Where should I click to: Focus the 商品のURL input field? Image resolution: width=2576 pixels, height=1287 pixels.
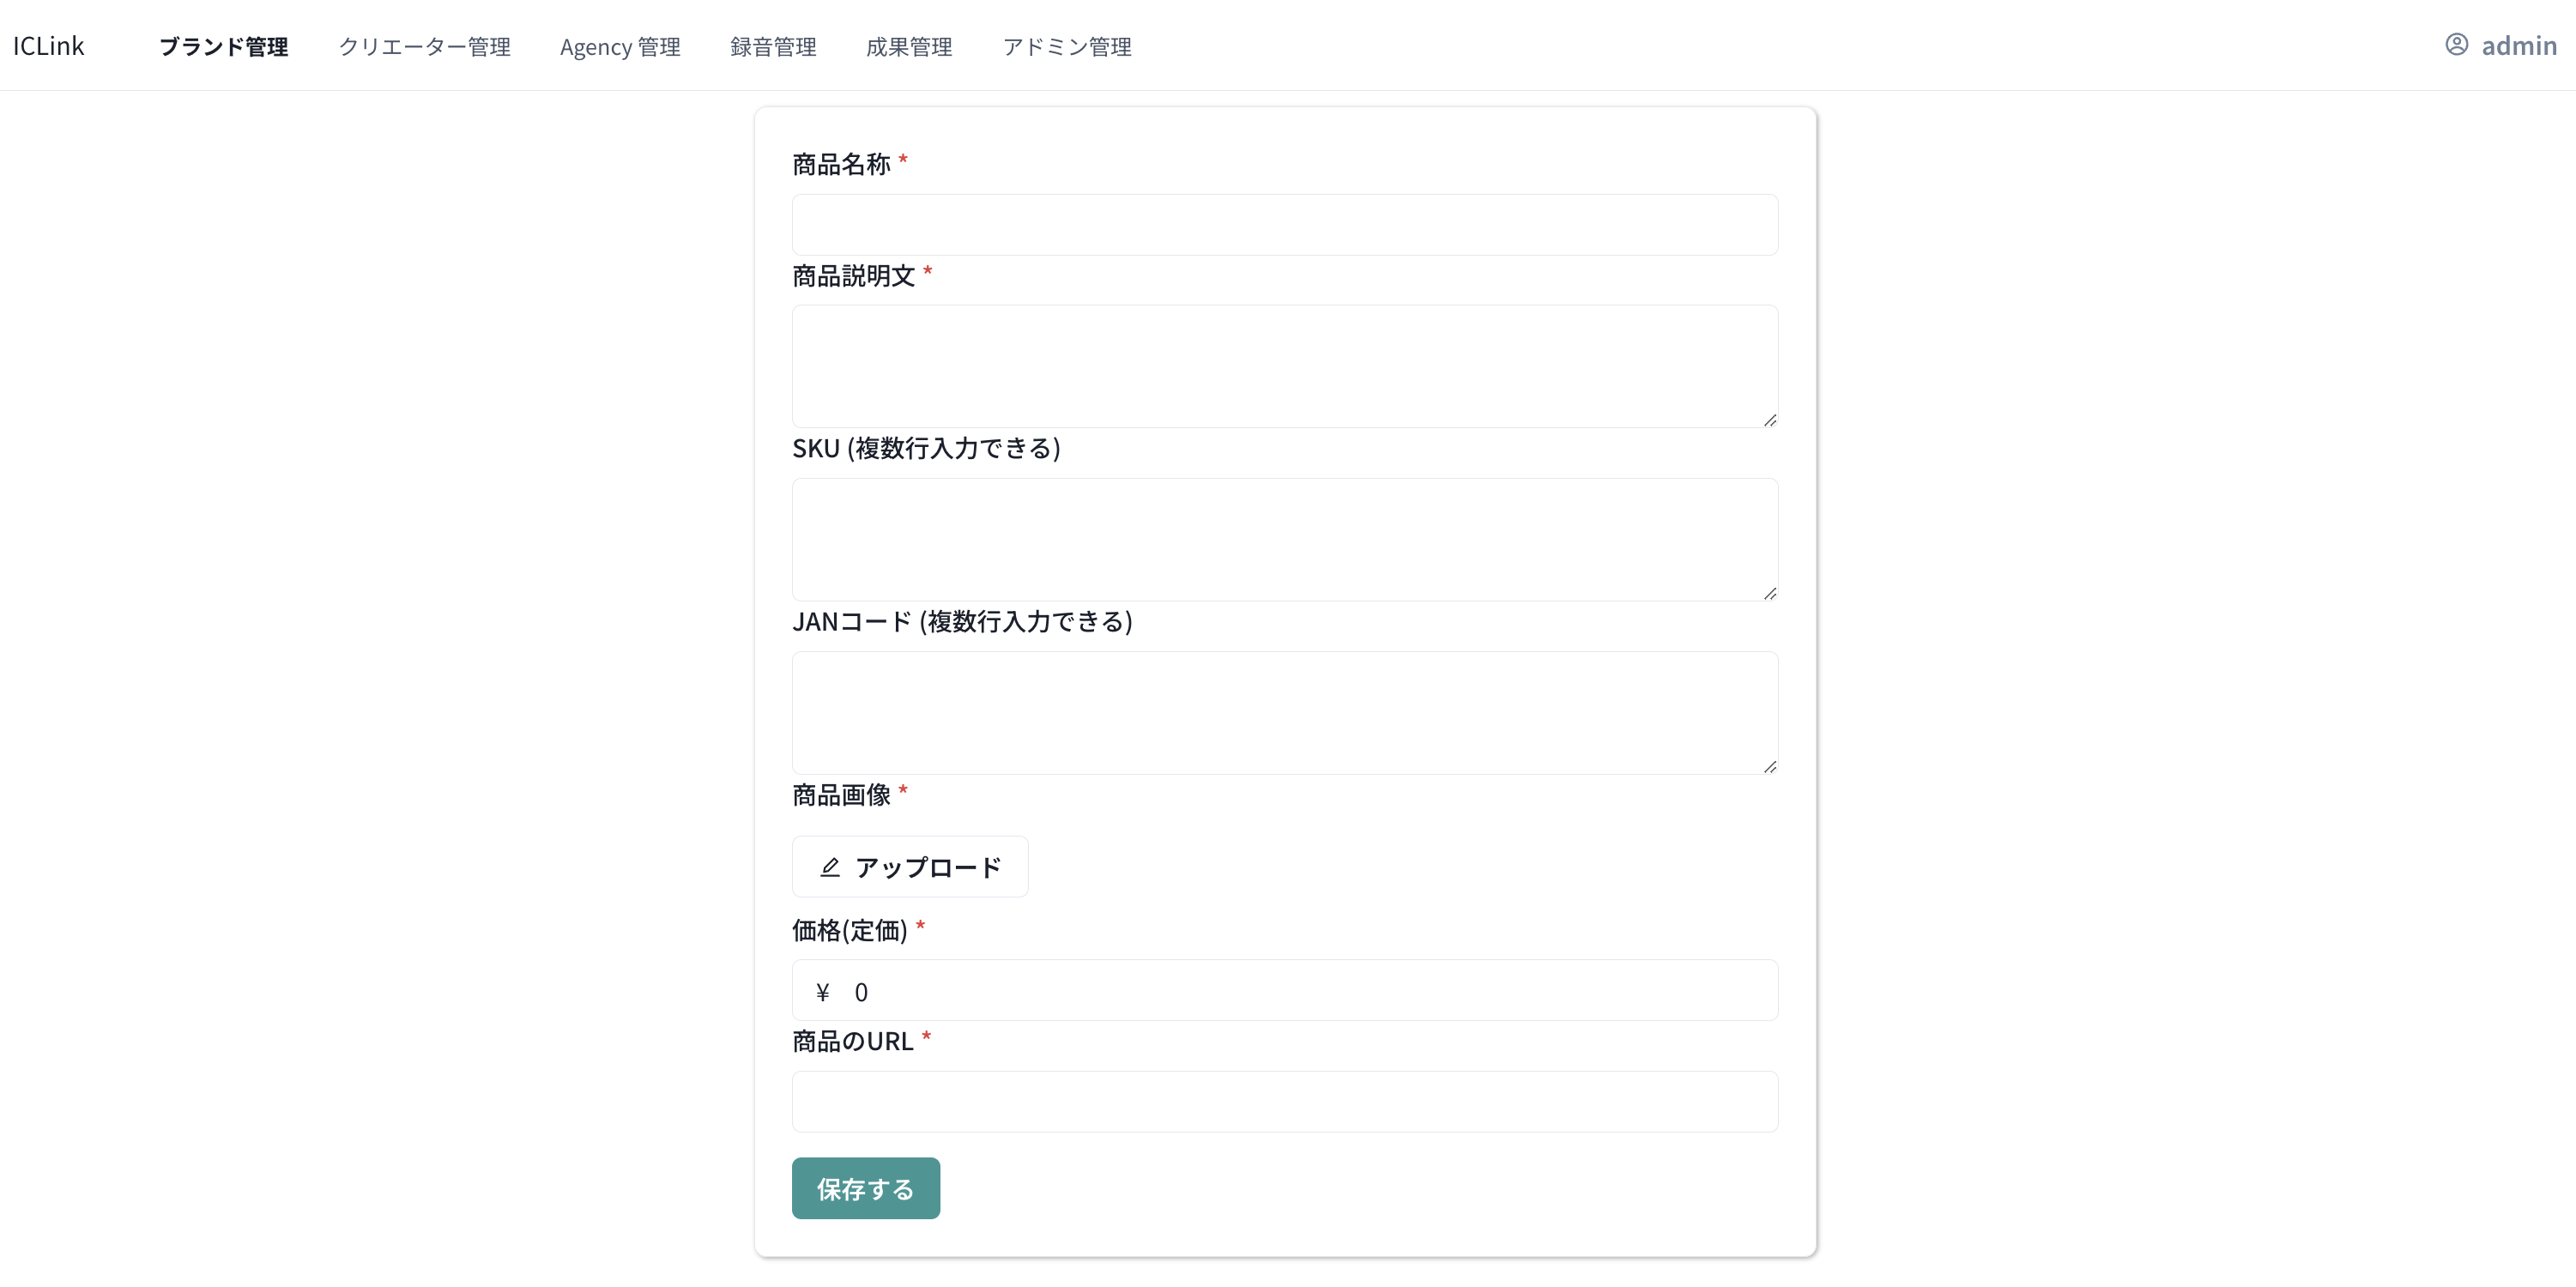tap(1285, 1102)
